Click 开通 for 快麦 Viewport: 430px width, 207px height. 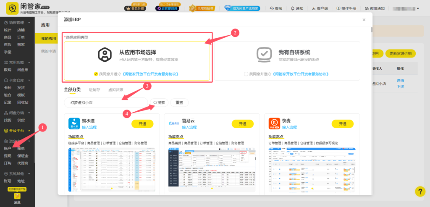(x=343, y=124)
